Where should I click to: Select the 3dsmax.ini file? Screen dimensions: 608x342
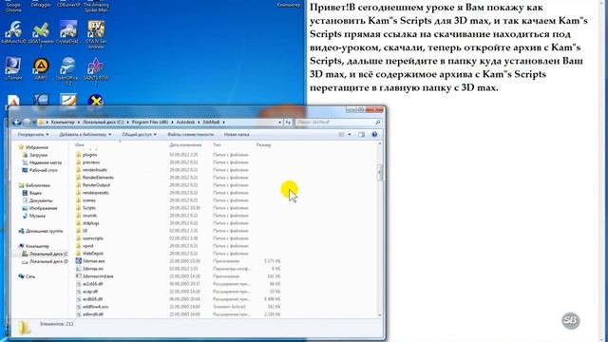coord(93,268)
